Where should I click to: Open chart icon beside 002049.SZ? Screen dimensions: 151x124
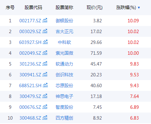coord(45,53)
